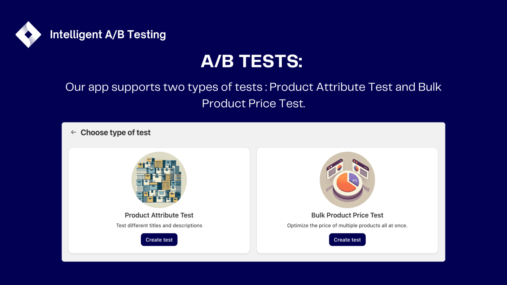
Task: Click the stacked boxes illustration
Action: 159,180
